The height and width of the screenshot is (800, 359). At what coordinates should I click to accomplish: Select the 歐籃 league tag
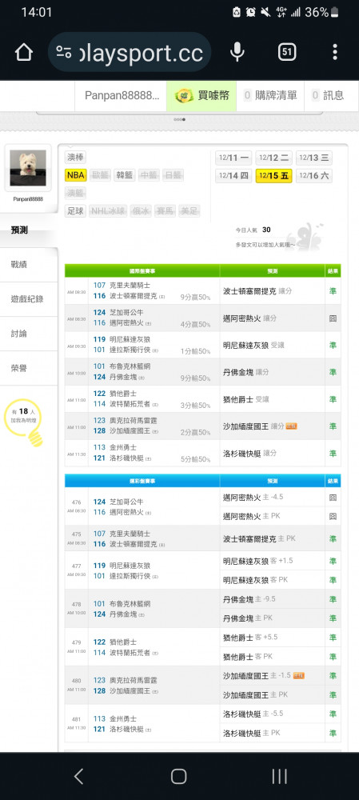pyautogui.click(x=100, y=175)
